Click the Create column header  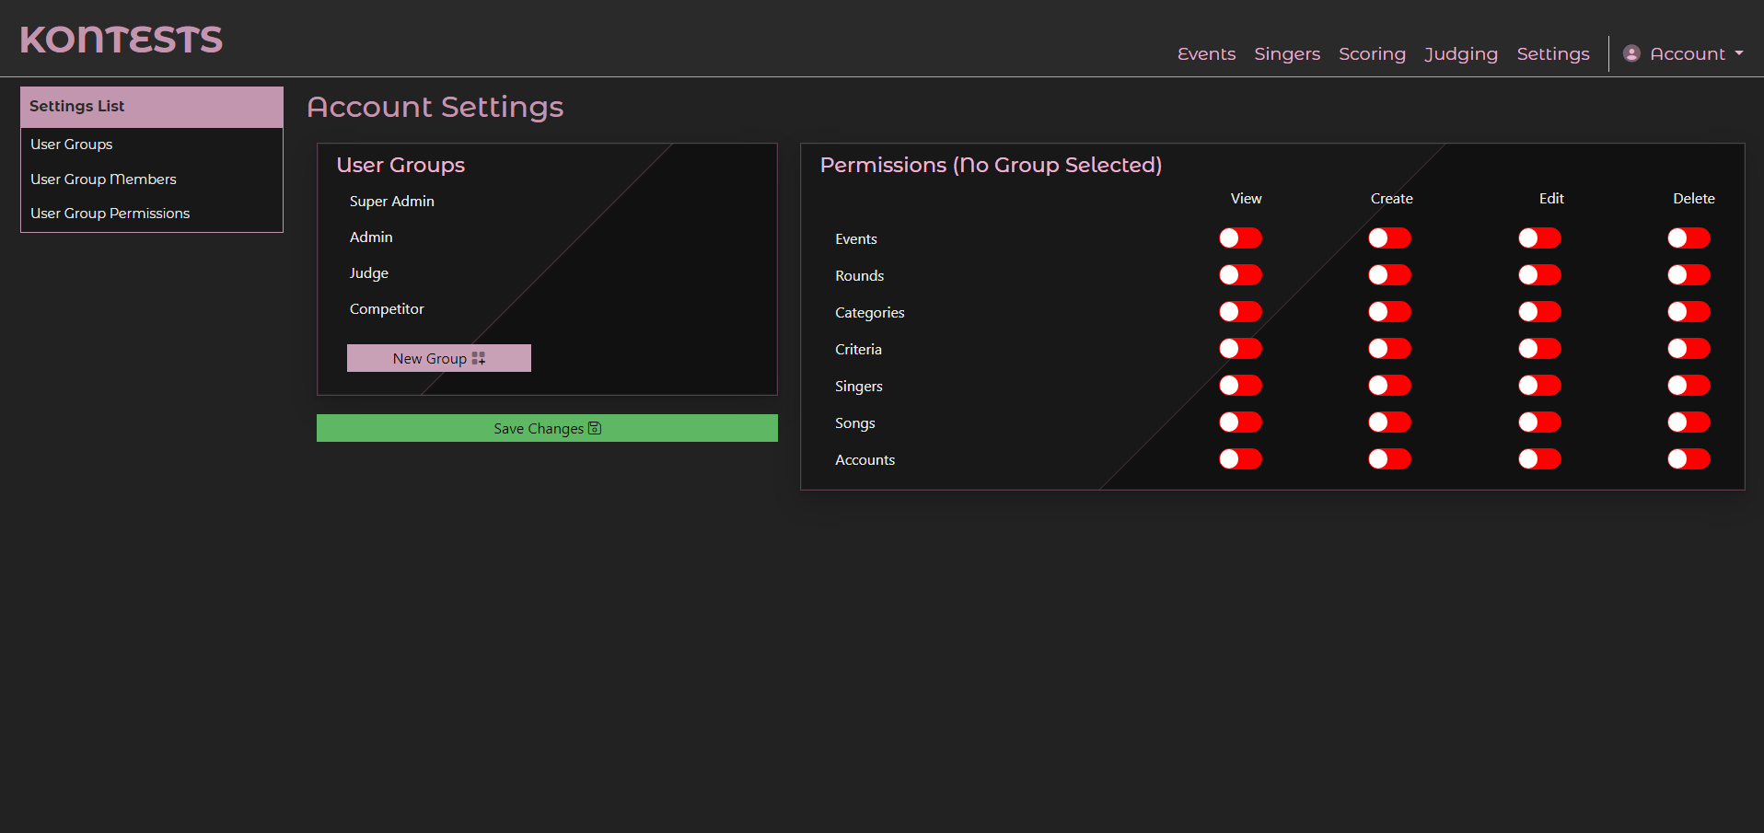point(1391,199)
